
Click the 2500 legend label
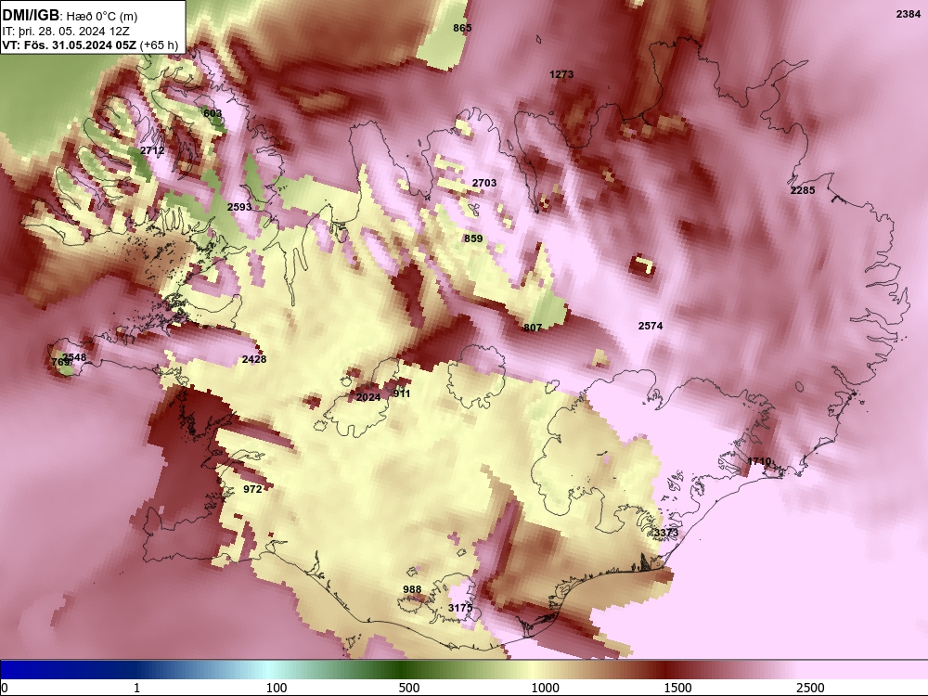click(x=810, y=687)
